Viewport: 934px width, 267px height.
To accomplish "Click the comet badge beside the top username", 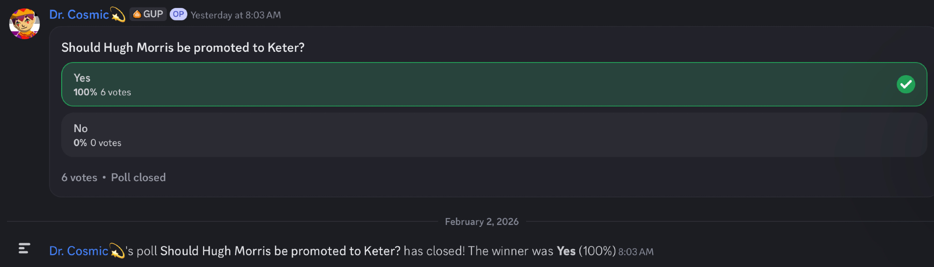I will (118, 15).
